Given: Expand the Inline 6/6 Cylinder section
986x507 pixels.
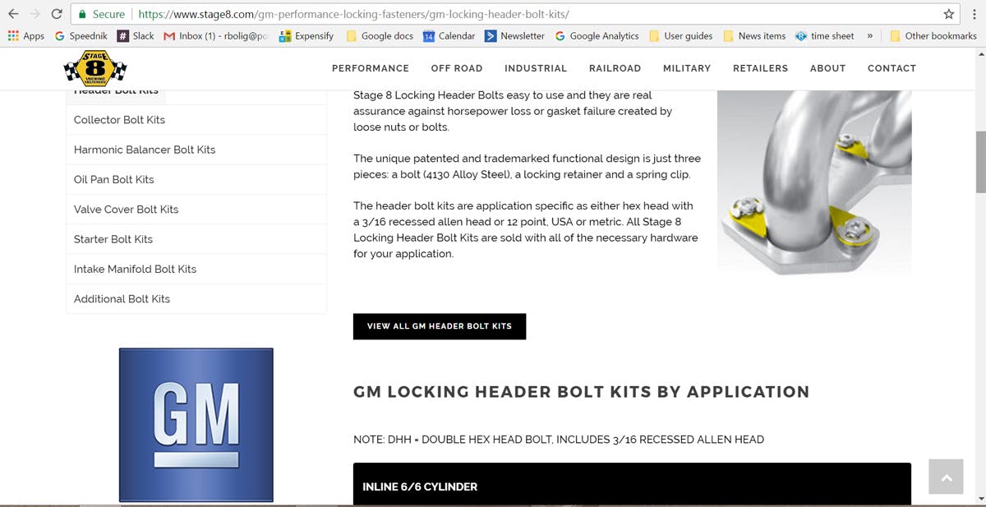Looking at the screenshot, I should coord(632,485).
